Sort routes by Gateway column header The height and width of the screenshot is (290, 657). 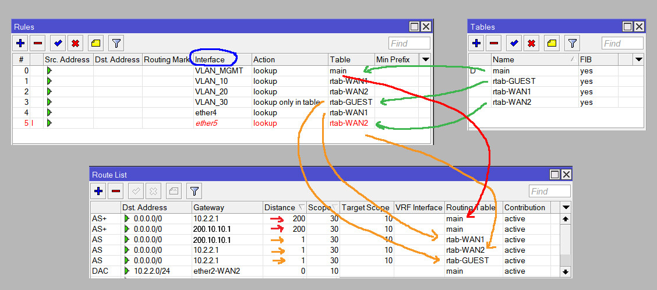point(227,207)
